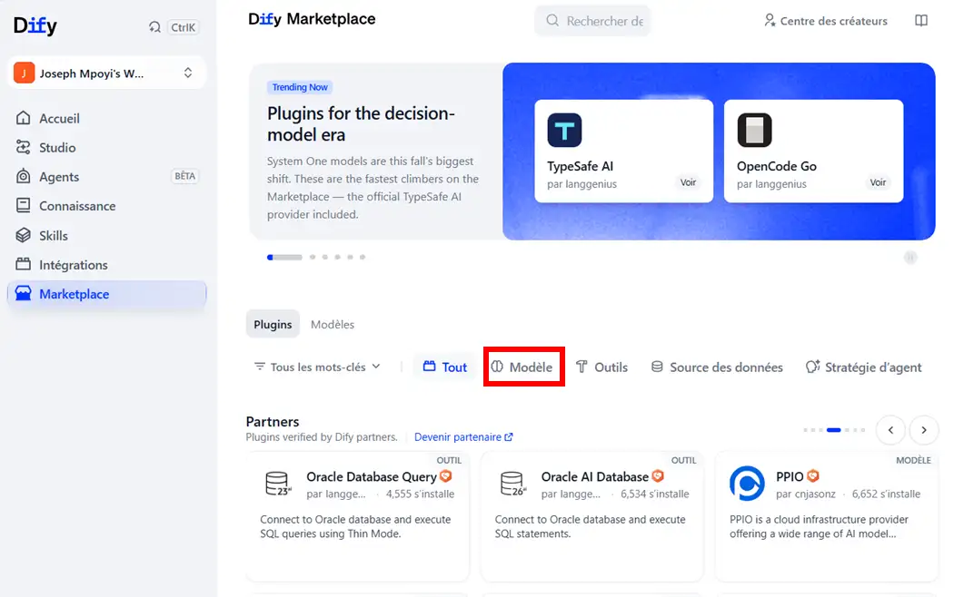Click par cnjasonz author text
The image size is (954, 597).
(806, 494)
